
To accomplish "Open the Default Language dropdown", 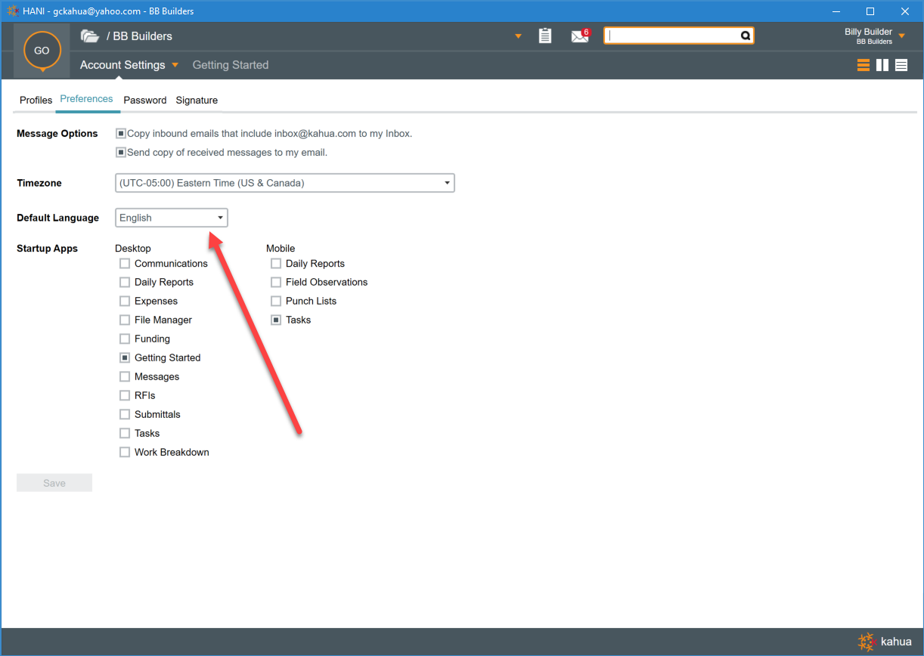I will coord(220,218).
